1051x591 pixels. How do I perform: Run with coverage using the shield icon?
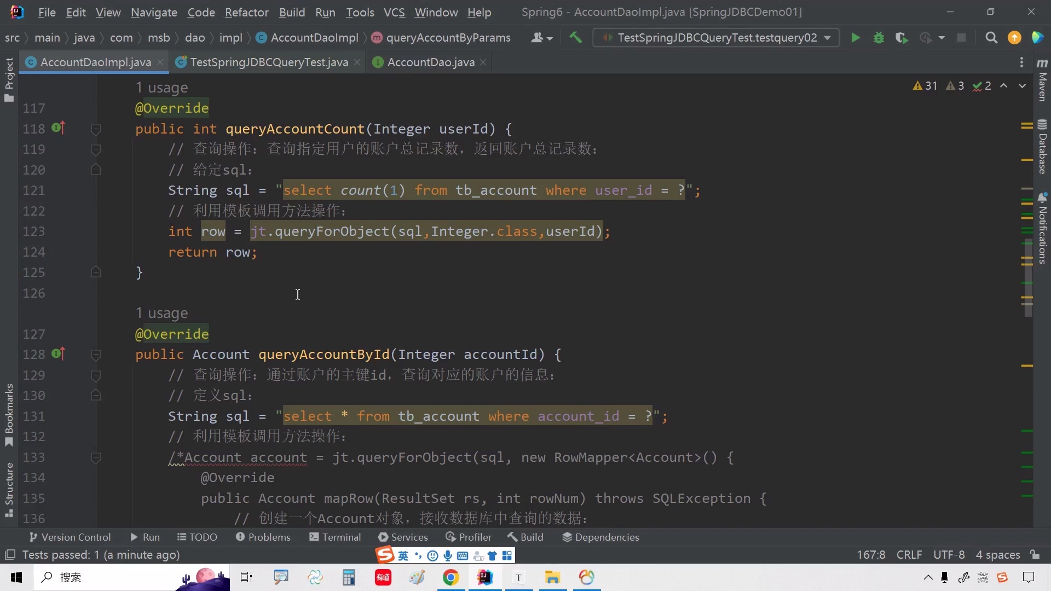tap(901, 38)
